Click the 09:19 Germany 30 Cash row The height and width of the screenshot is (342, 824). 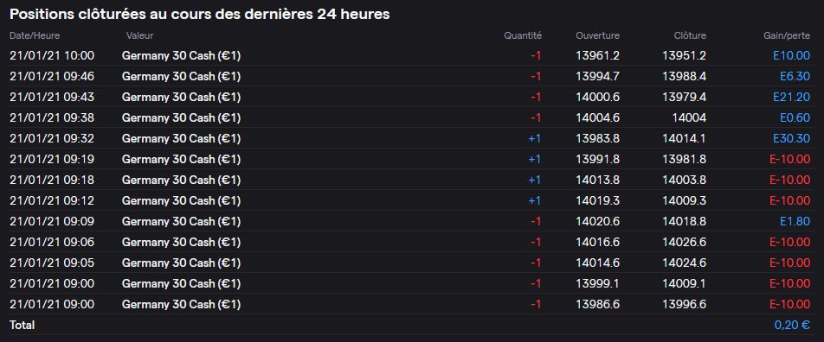pos(410,159)
